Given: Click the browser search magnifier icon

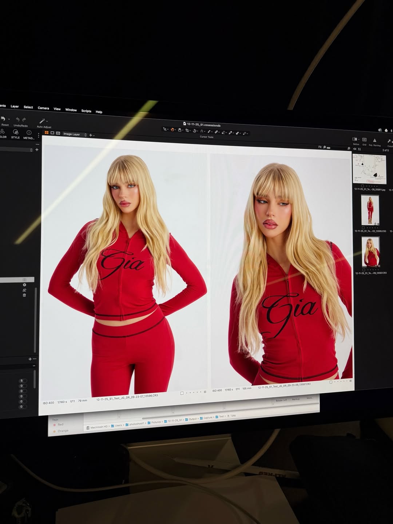Looking at the screenshot, I should pos(349,148).
